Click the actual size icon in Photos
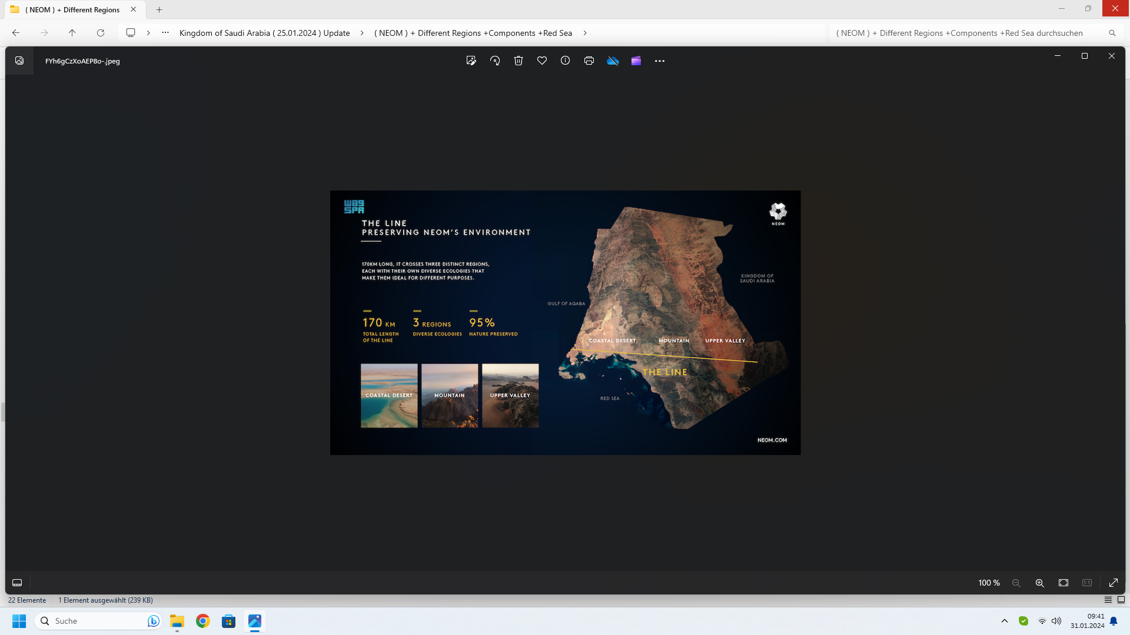 coord(1087,583)
